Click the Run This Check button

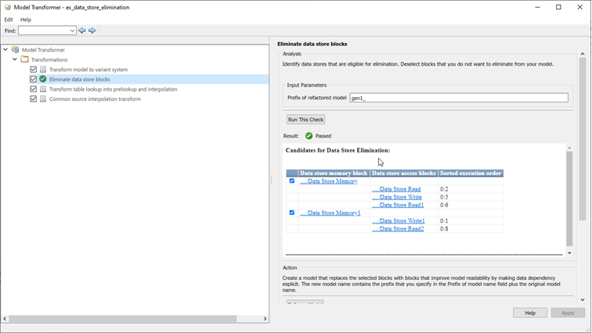(x=306, y=120)
